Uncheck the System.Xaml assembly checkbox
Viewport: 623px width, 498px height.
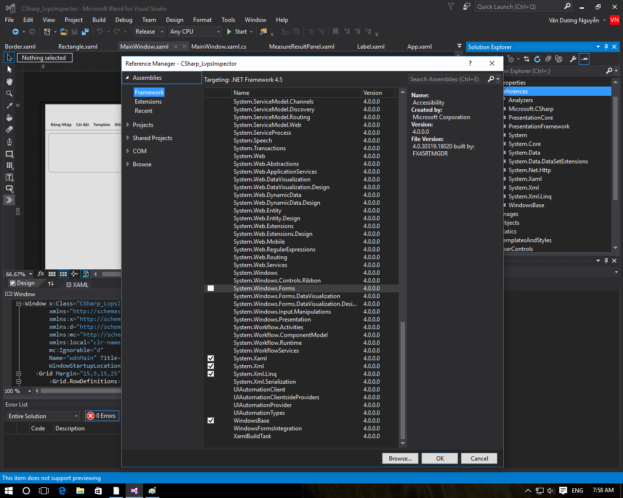tap(211, 358)
